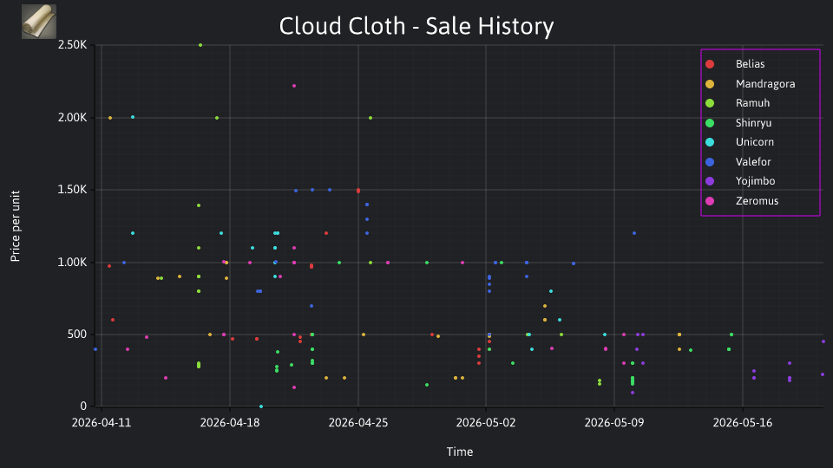The width and height of the screenshot is (833, 468).
Task: Click the blue Valefor color marker
Action: coord(710,162)
